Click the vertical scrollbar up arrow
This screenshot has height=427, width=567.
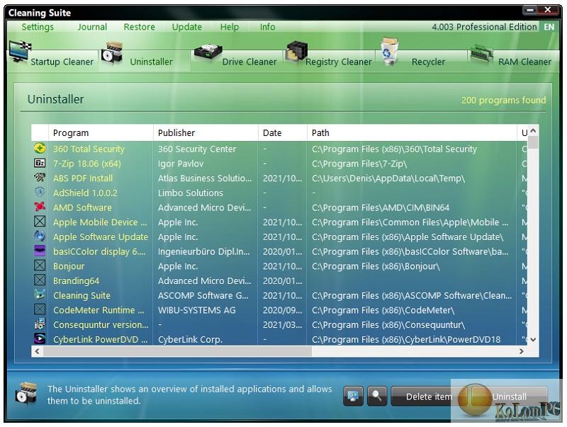(533, 130)
